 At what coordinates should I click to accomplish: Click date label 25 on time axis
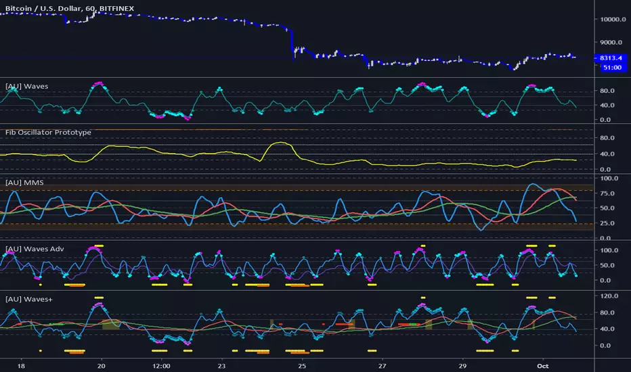(302, 366)
